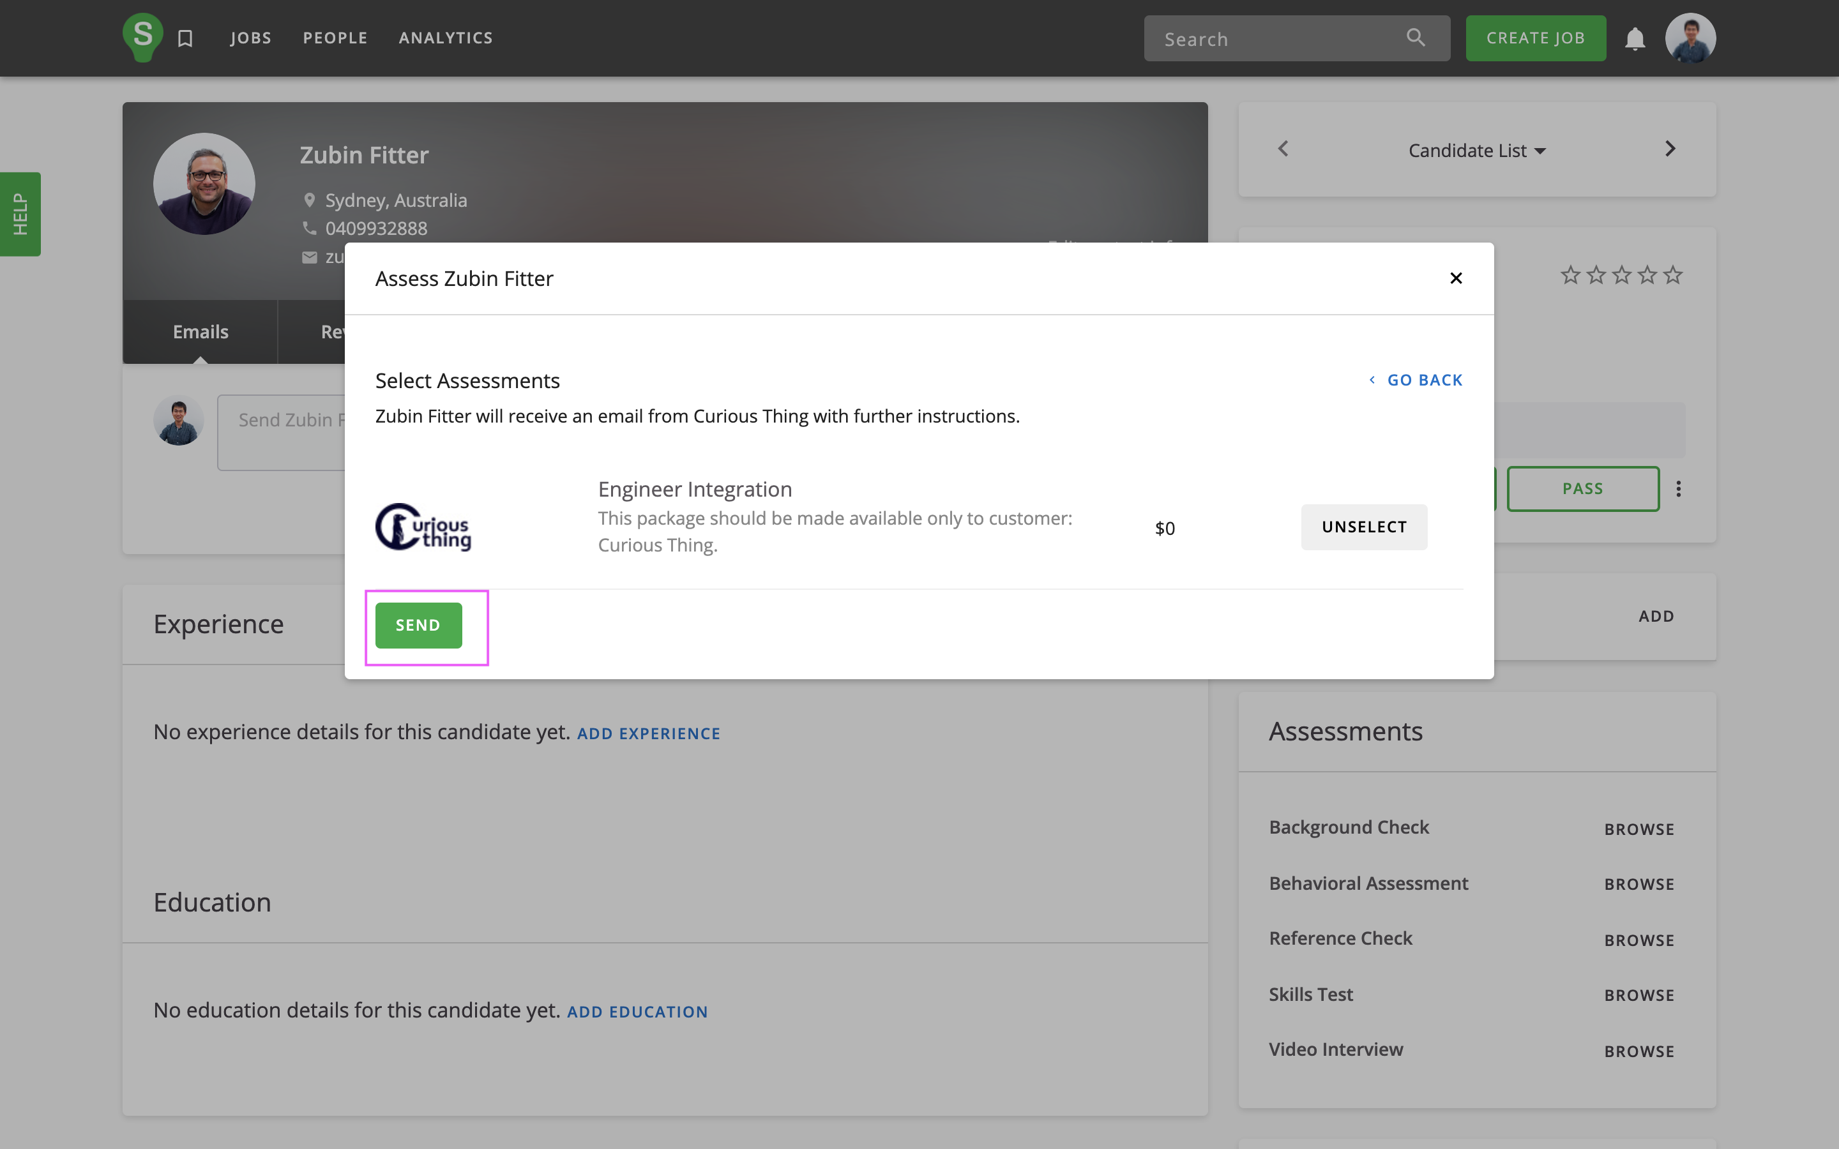
Task: Click Create Job button
Action: (x=1535, y=38)
